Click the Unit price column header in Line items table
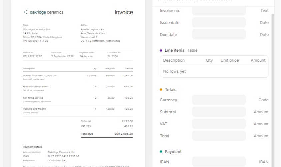281x167 pixels. point(230,60)
